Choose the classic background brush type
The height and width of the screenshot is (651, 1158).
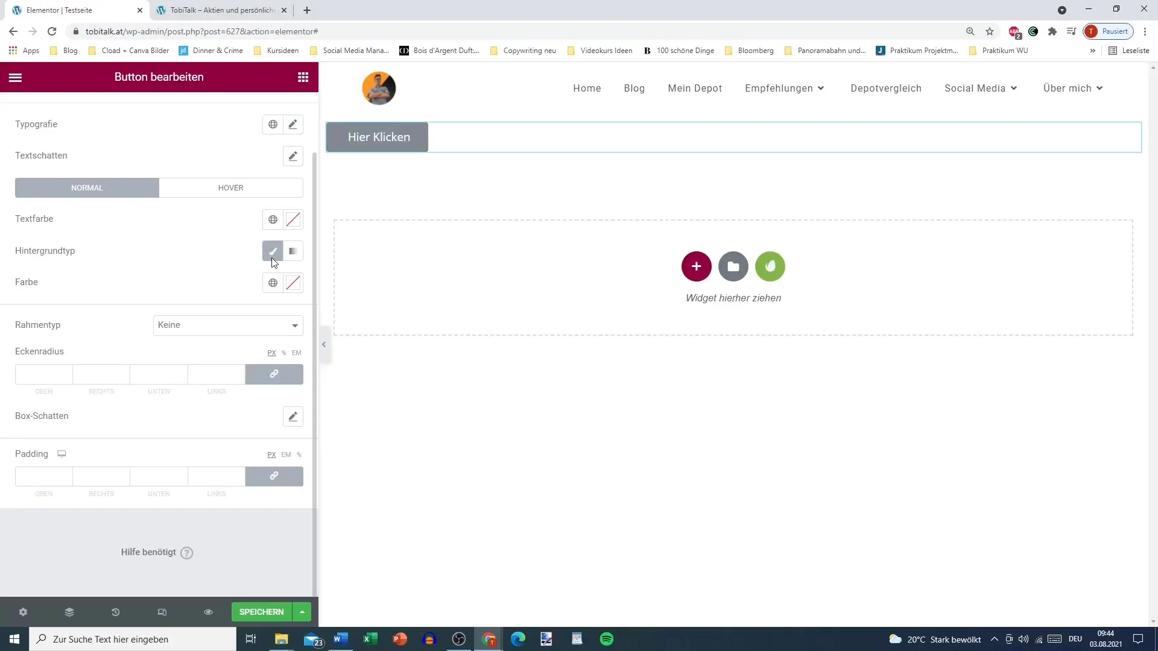[x=273, y=251]
